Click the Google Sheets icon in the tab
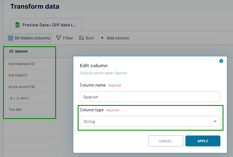The width and height of the screenshot is (233, 157). pos(18,25)
